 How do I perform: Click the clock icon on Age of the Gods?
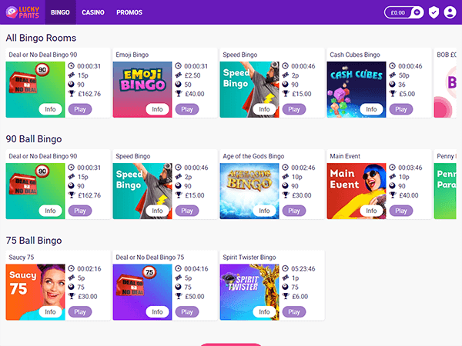tap(285, 168)
